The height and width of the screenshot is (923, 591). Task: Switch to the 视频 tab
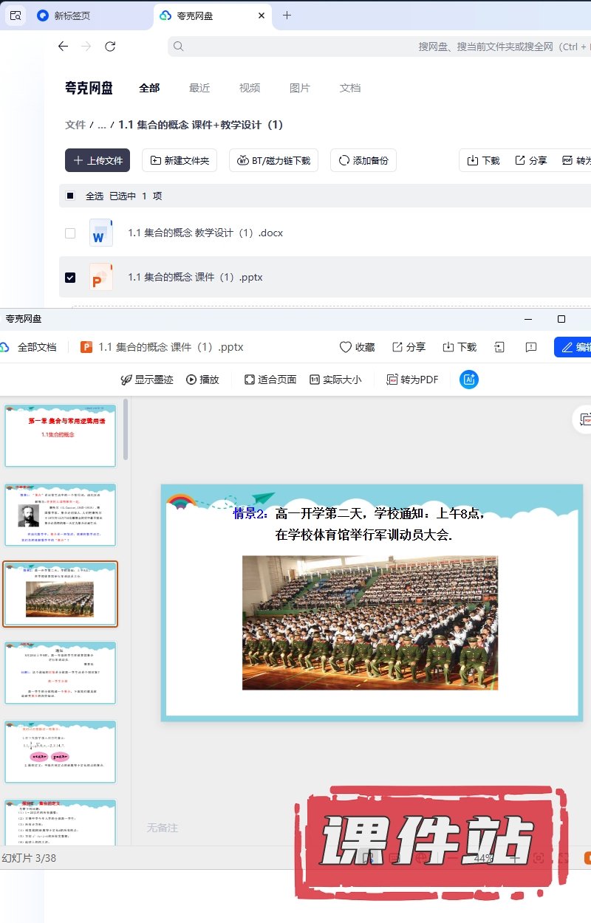[x=250, y=88]
